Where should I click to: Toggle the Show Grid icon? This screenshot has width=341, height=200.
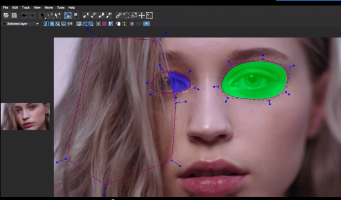point(111,24)
